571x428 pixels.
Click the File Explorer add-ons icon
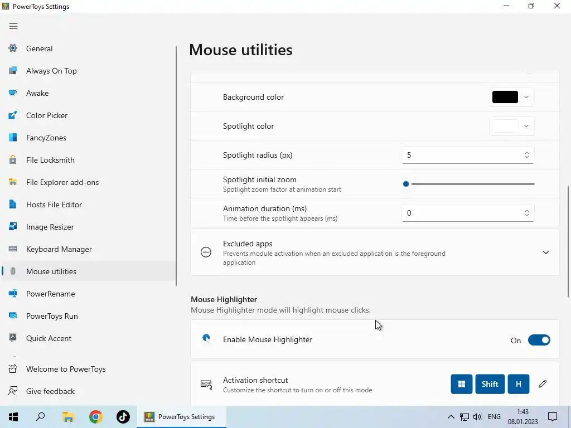tap(13, 182)
